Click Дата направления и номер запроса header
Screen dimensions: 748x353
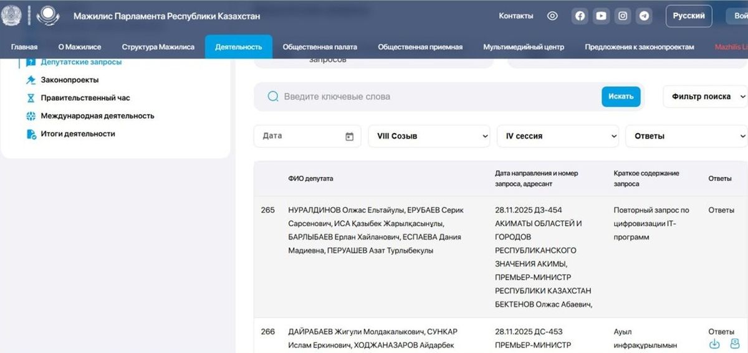tap(537, 179)
